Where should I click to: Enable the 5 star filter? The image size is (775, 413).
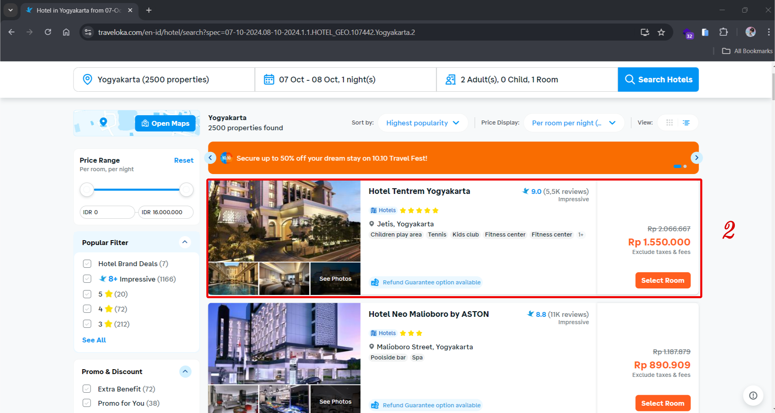(87, 294)
